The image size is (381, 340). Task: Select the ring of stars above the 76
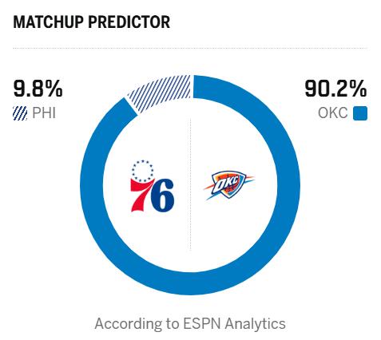pos(143,171)
